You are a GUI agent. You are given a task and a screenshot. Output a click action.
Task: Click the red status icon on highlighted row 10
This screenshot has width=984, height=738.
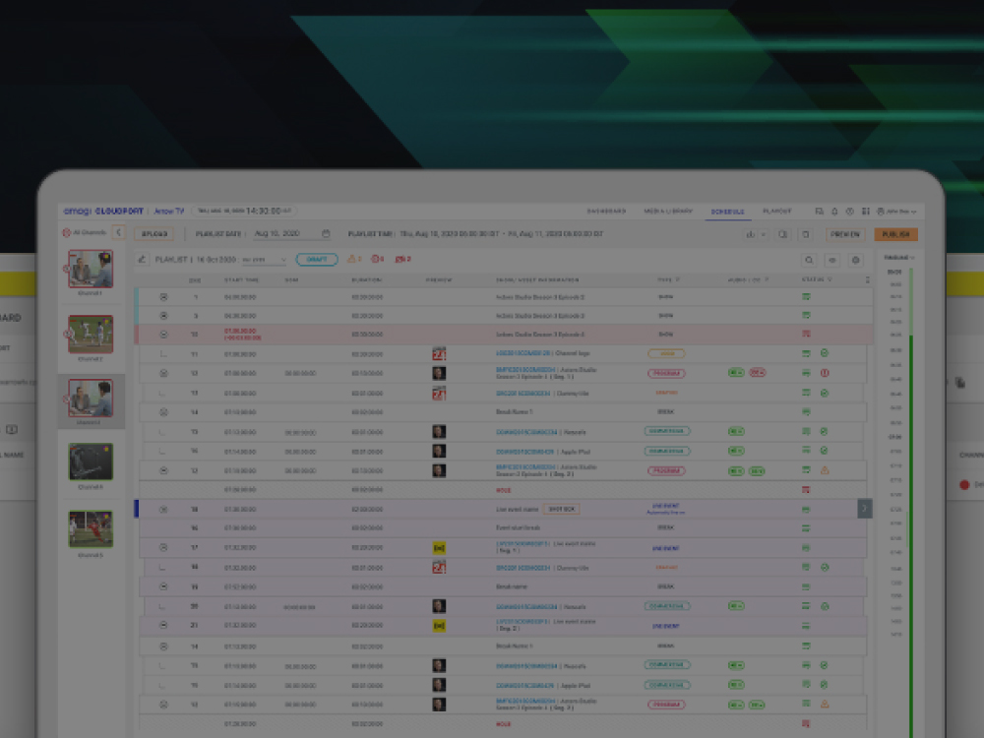pyautogui.click(x=807, y=334)
